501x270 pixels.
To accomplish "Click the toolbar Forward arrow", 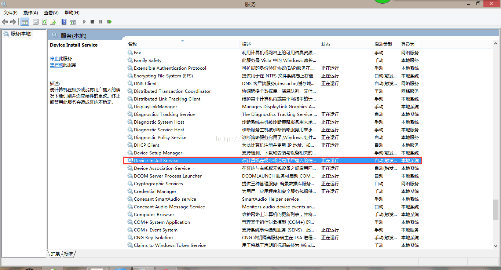I will 13,22.
